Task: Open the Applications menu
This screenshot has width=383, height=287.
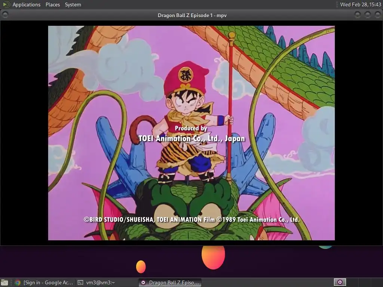Action: [27, 4]
